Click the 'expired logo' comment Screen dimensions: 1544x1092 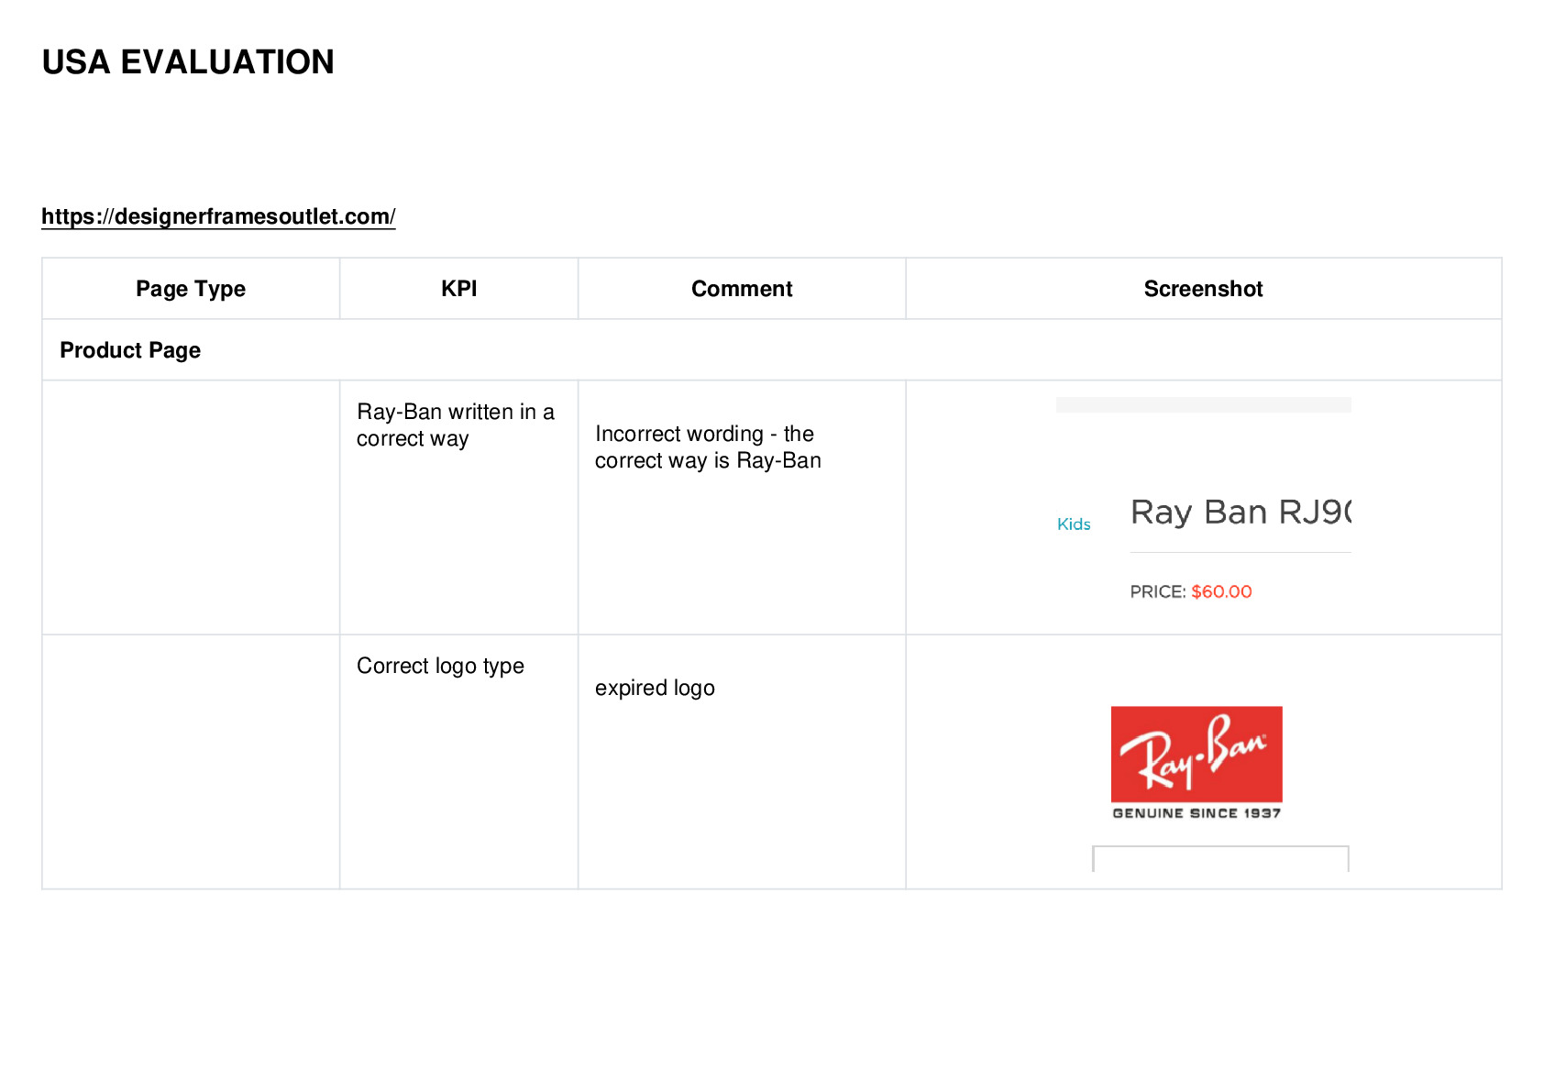point(655,689)
